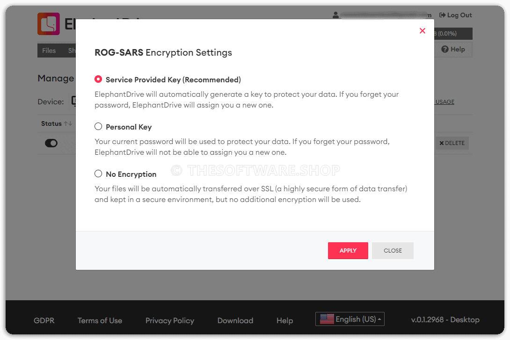The width and height of the screenshot is (510, 340).
Task: Choose the No Encryption radio option
Action: [x=98, y=174]
